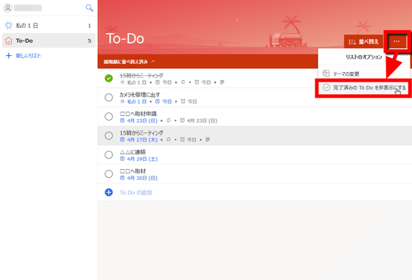Click repeat icon on 4月27日 meeting row
This screenshot has height=280, width=412.
pyautogui.click(x=168, y=140)
